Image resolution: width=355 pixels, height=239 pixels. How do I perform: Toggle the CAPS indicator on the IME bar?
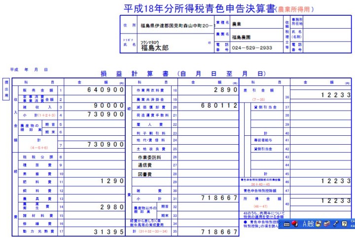point(353,221)
